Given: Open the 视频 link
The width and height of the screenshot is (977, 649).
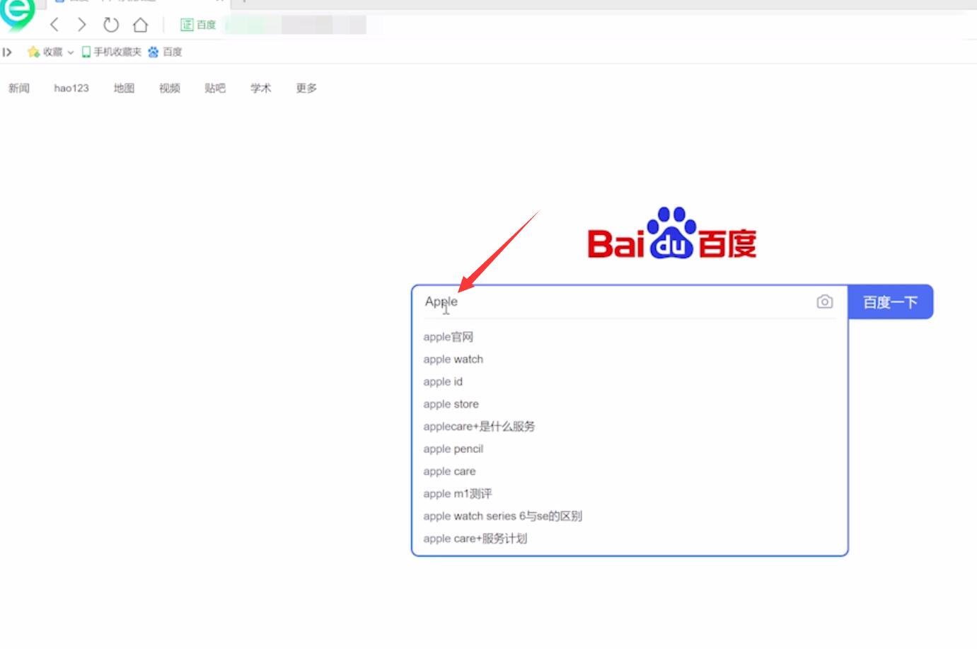Looking at the screenshot, I should coord(170,88).
